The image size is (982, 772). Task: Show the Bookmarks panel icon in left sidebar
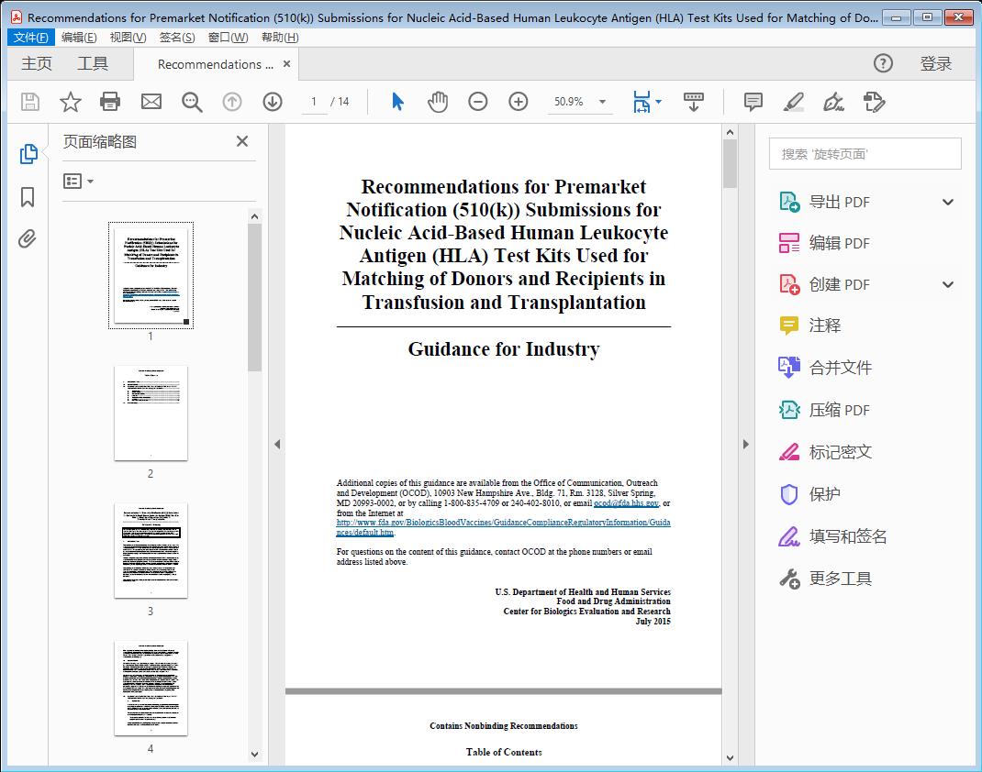(x=27, y=197)
